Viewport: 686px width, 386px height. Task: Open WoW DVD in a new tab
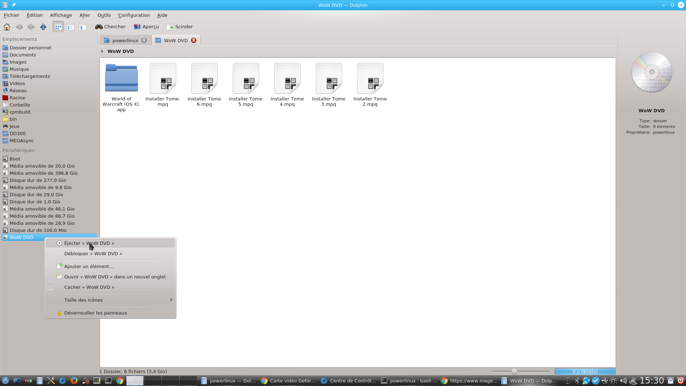tap(110, 277)
